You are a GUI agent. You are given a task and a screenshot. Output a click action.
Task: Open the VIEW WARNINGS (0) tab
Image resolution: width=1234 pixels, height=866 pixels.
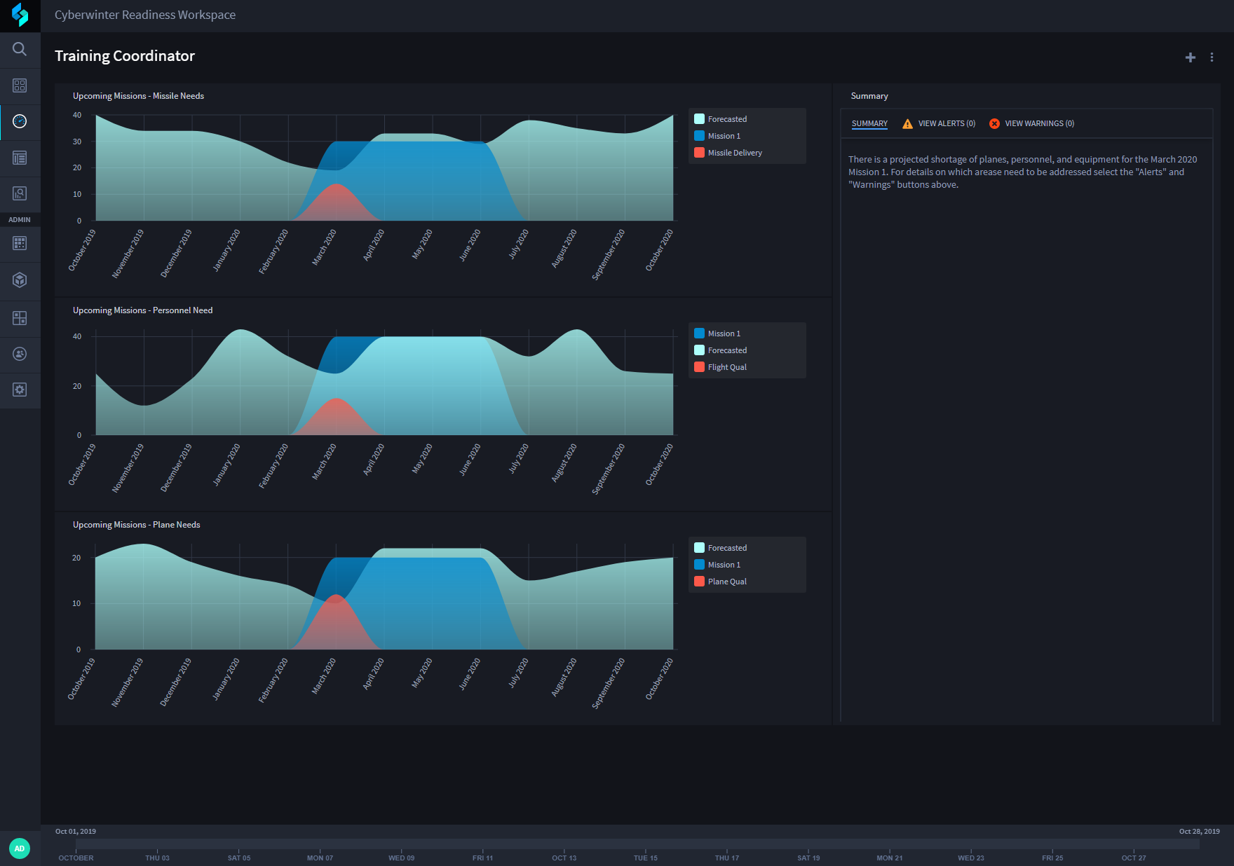pyautogui.click(x=1039, y=124)
